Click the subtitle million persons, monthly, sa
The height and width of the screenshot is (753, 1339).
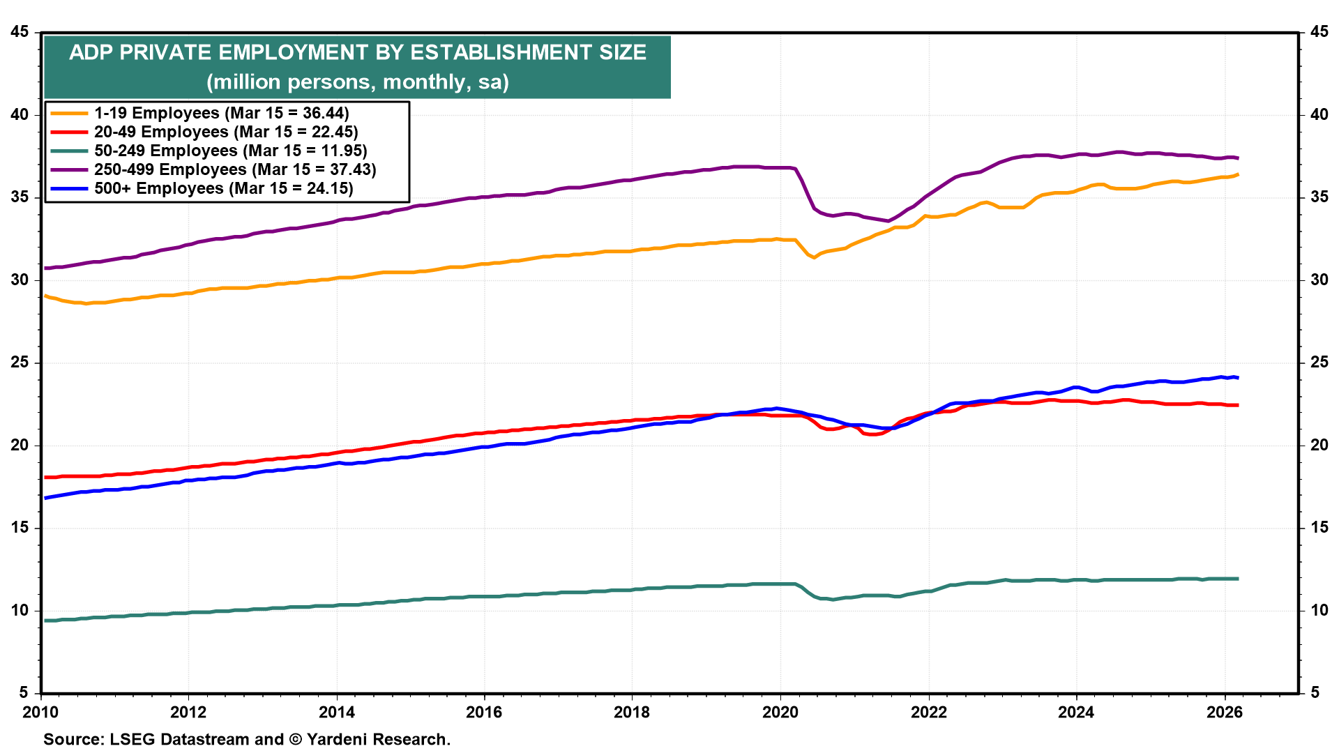pyautogui.click(x=357, y=82)
